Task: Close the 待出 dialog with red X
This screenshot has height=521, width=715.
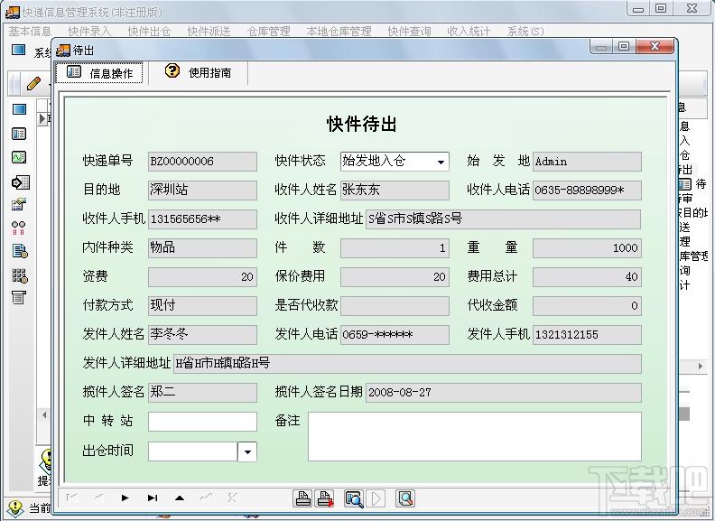Action: pos(655,47)
